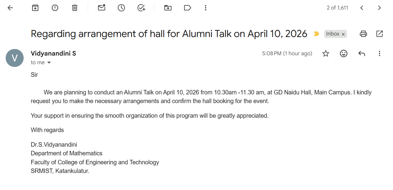393x190 pixels.
Task: Delete this email with trash icon
Action: click(x=75, y=8)
